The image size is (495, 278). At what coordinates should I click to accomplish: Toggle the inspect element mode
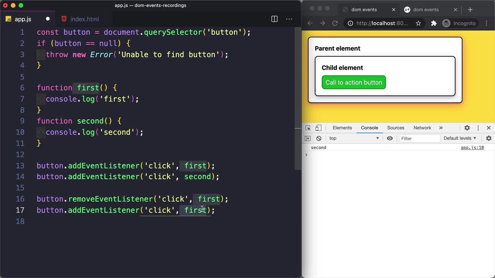tap(307, 128)
